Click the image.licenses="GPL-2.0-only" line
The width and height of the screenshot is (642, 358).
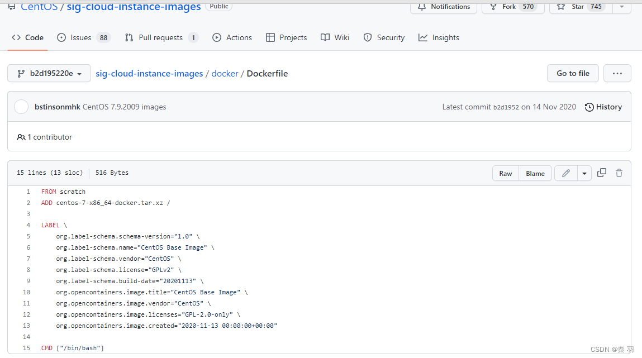point(148,314)
